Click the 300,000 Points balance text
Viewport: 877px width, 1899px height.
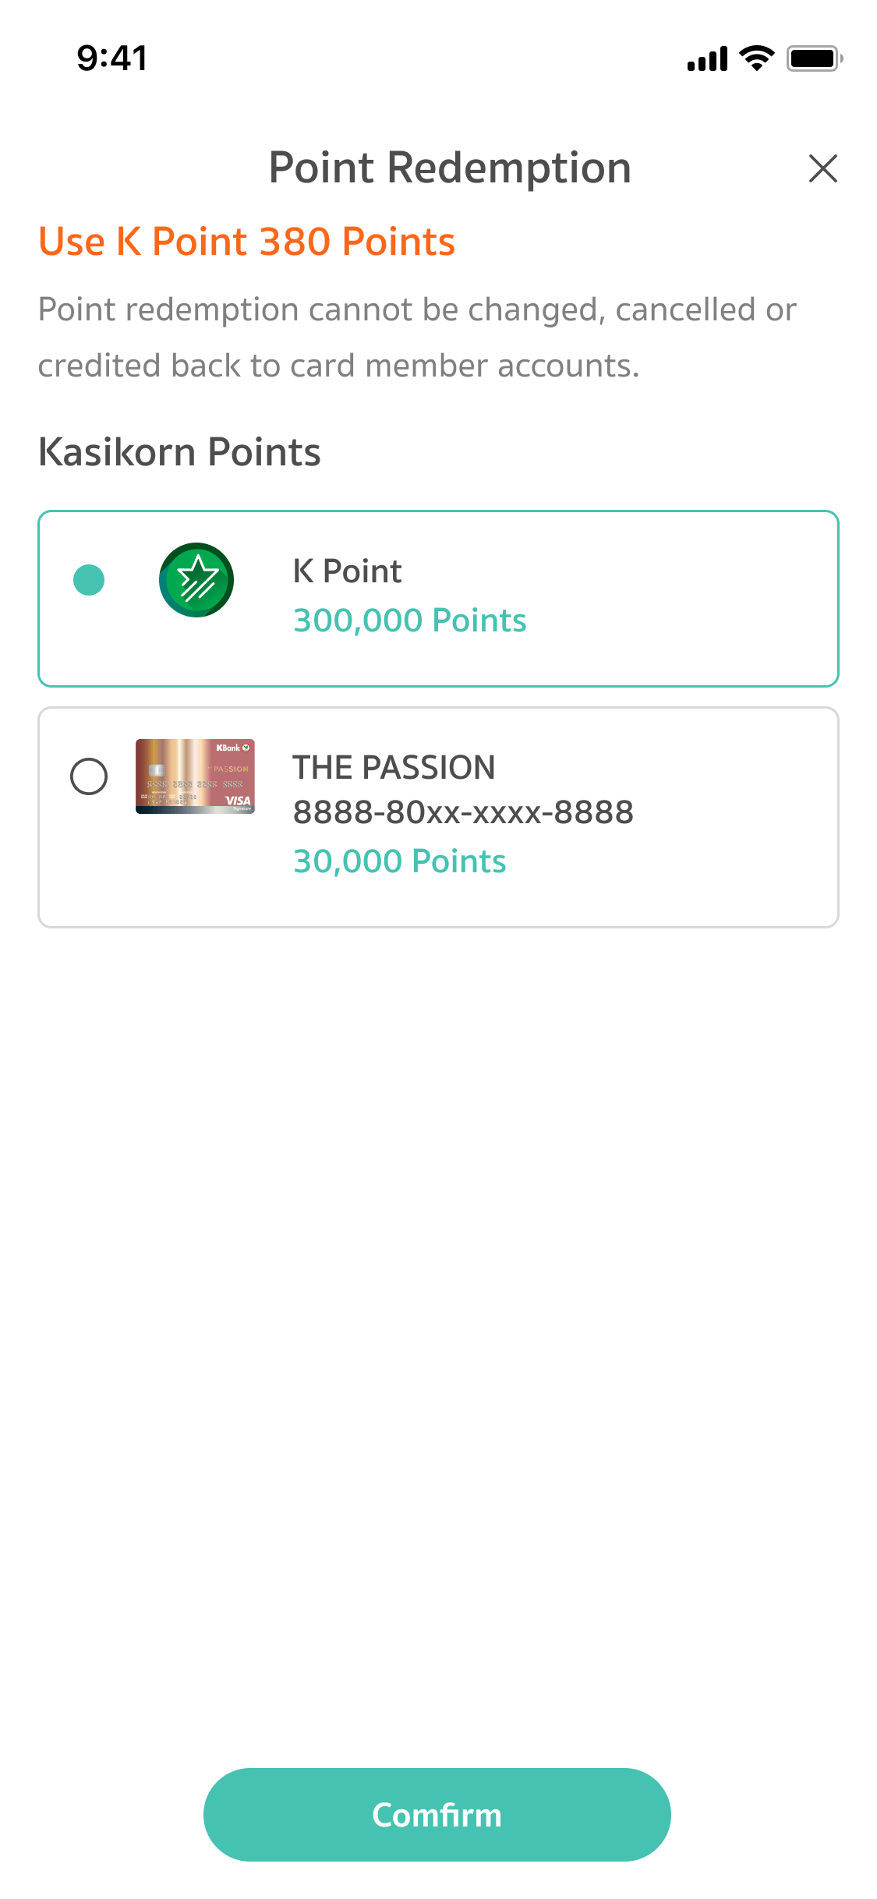click(x=409, y=621)
